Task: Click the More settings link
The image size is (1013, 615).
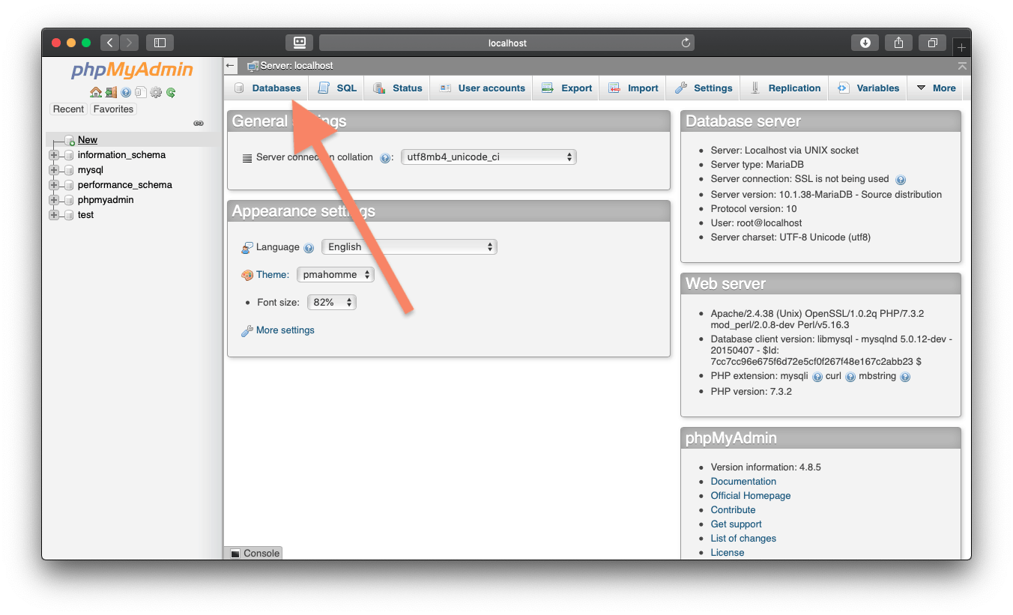Action: pos(285,330)
